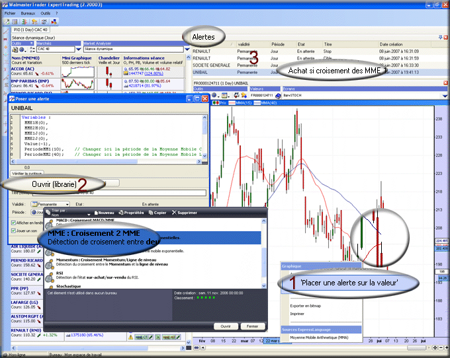The width and height of the screenshot is (450, 358).
Task: Open the ACCOR (AC) mini chart thumbnail
Action: point(77,72)
